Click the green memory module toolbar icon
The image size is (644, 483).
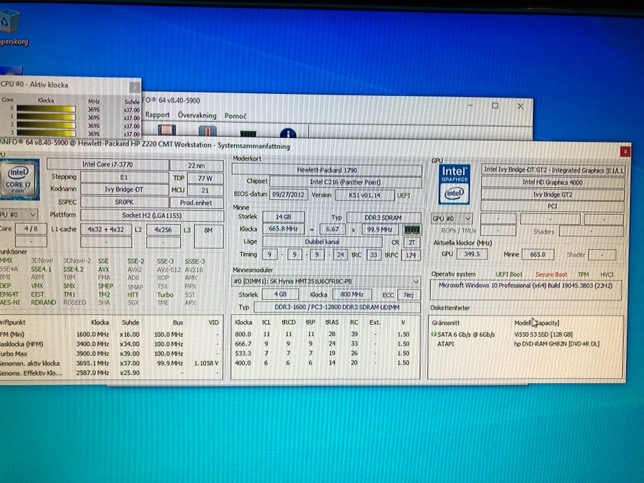click(x=248, y=133)
